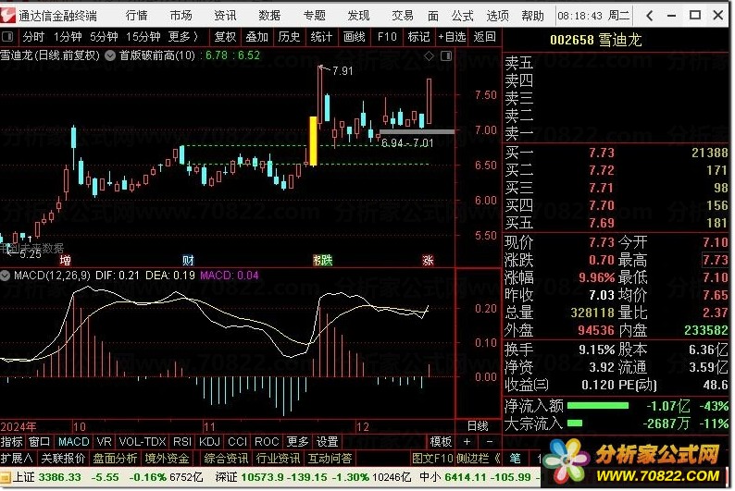Select the RSI indicator tab
The image size is (735, 491).
[182, 442]
